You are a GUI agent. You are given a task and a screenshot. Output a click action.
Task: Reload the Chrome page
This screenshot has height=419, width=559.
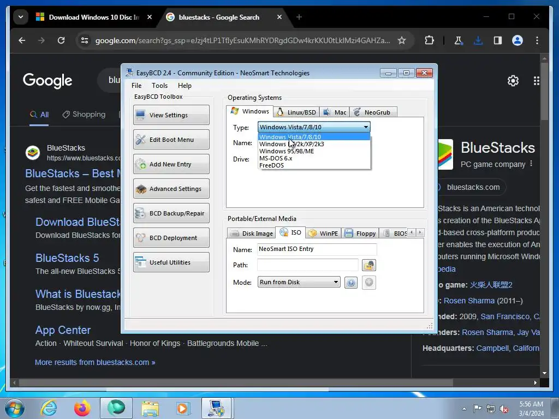click(x=61, y=40)
